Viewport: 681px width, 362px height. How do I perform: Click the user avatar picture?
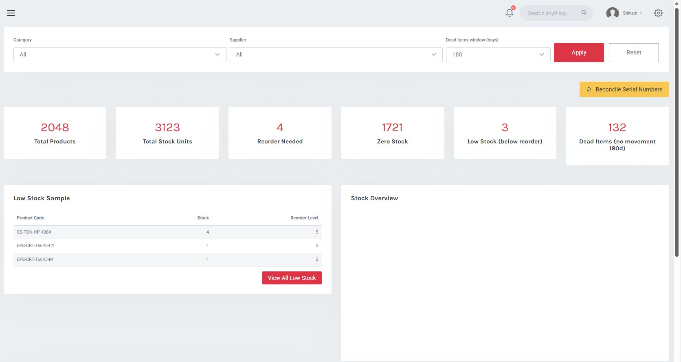pyautogui.click(x=612, y=13)
